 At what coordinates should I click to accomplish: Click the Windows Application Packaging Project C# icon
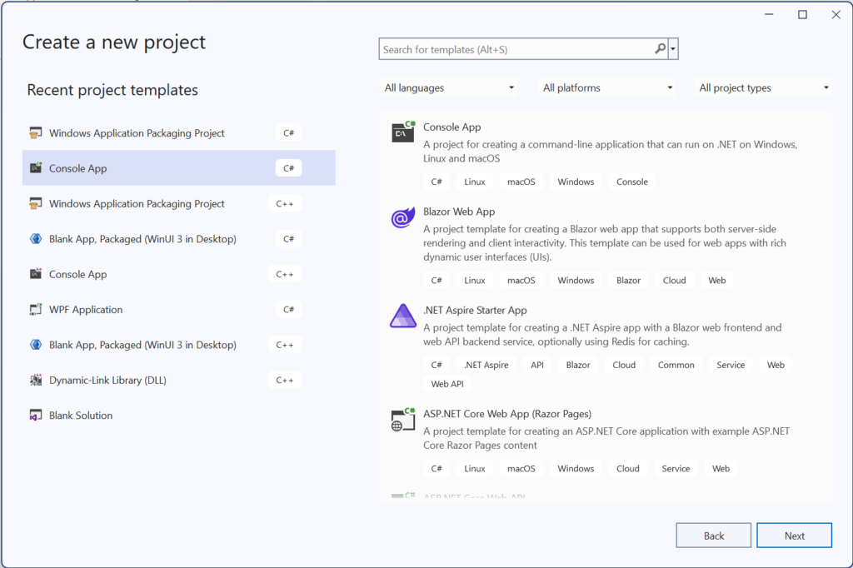[x=35, y=132]
